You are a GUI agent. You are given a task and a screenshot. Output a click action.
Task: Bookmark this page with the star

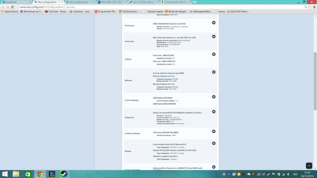310,7
